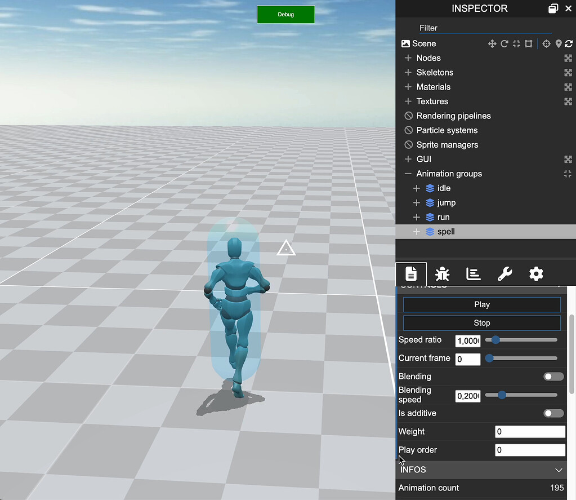
Task: Expand the jump animation group
Action: pyautogui.click(x=416, y=202)
